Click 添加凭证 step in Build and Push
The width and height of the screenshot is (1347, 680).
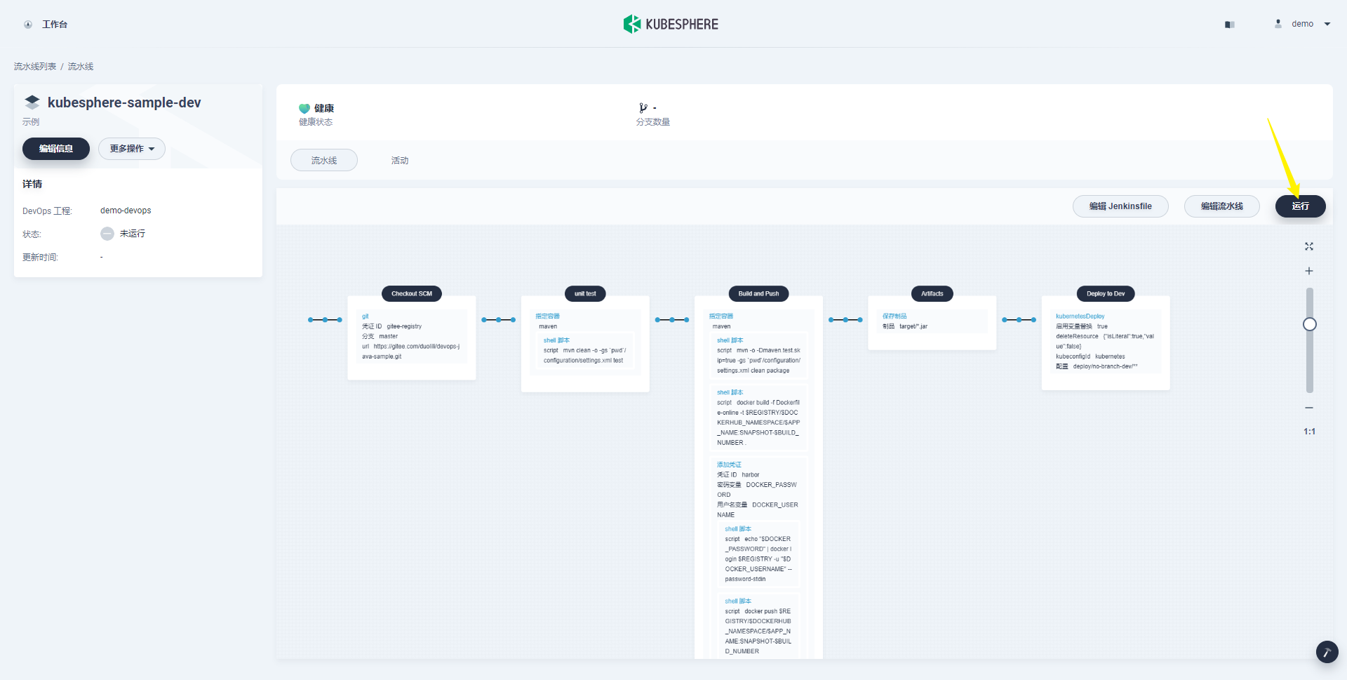pos(729,465)
